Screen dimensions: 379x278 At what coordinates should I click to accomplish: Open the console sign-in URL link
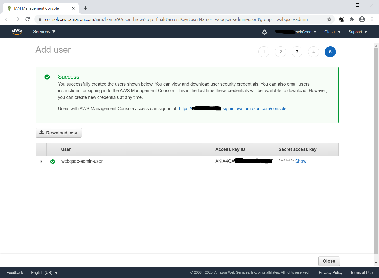click(x=233, y=109)
